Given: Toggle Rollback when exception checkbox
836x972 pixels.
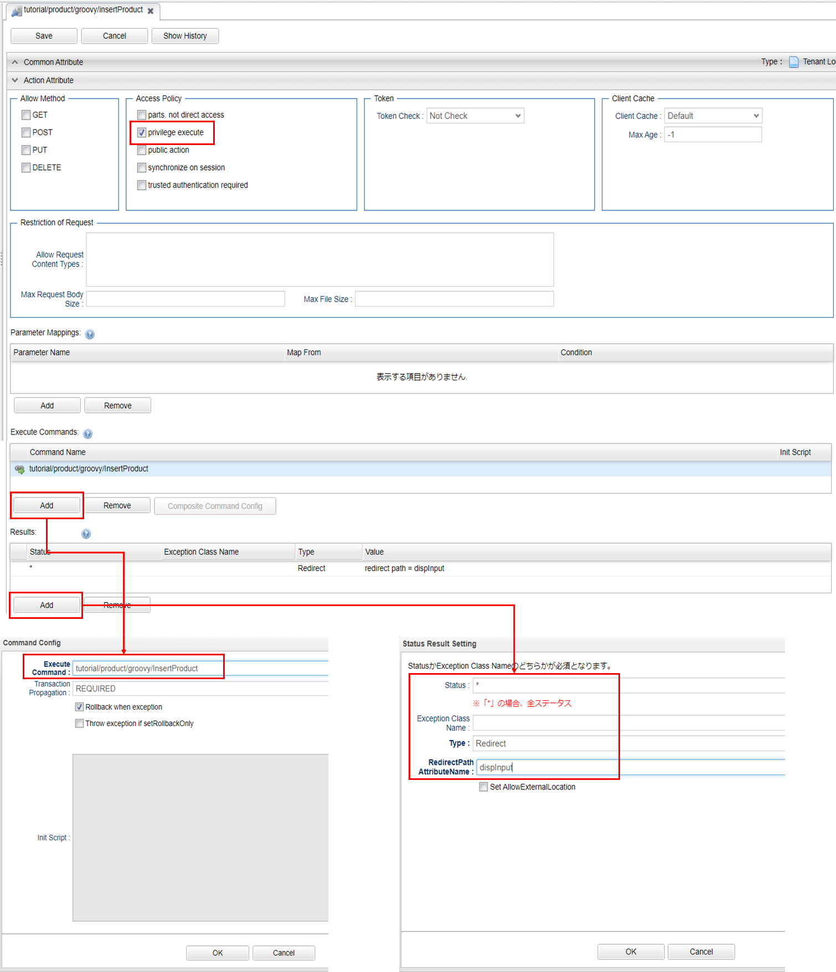Looking at the screenshot, I should coord(79,707).
